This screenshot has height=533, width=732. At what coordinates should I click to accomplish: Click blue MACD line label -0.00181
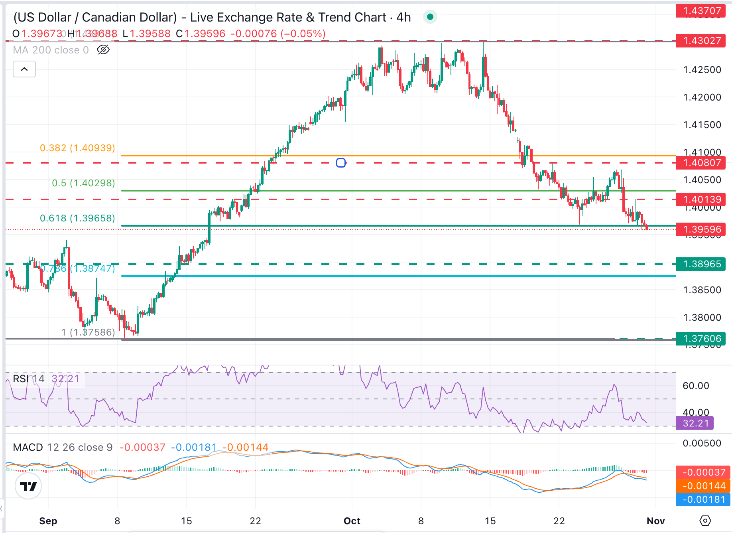tap(703, 499)
